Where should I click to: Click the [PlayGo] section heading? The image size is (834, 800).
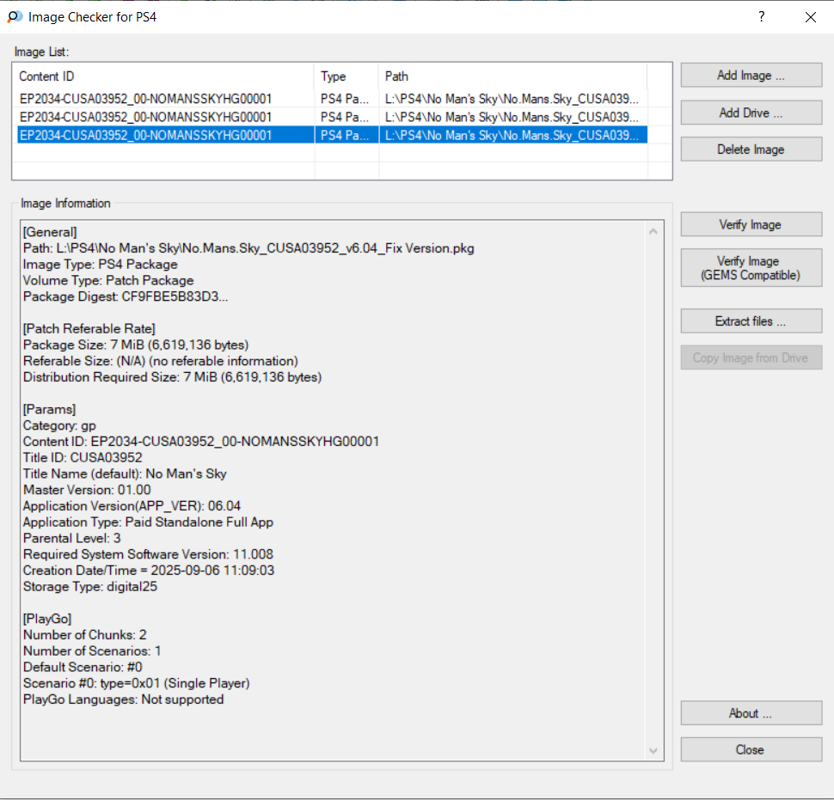[47, 619]
